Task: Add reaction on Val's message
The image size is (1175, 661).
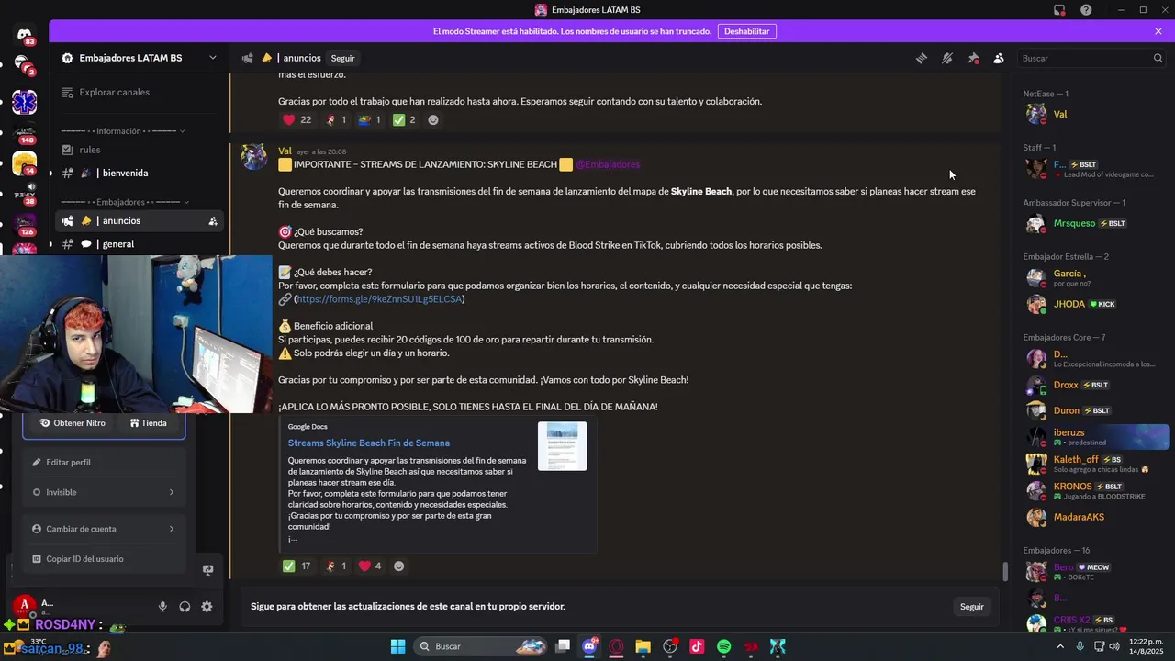Action: (398, 566)
